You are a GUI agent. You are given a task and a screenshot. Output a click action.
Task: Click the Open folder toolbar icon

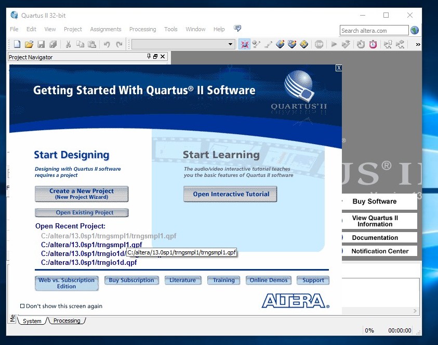29,44
